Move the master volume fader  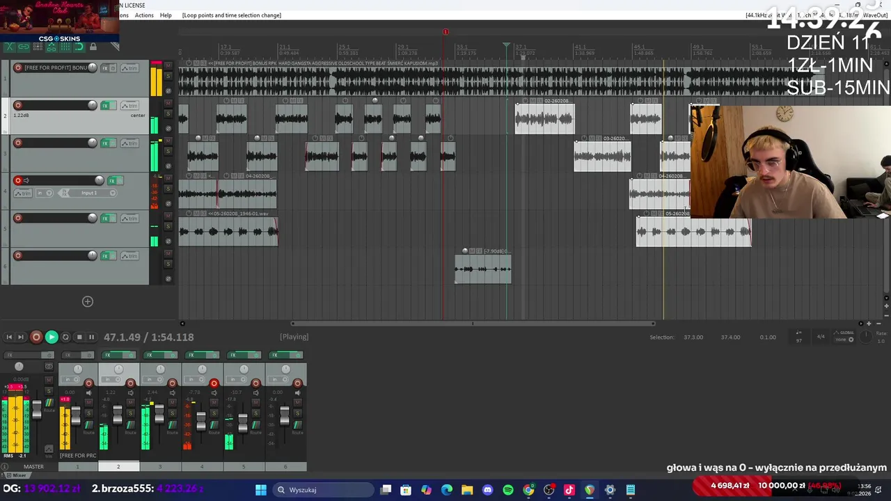coord(37,410)
